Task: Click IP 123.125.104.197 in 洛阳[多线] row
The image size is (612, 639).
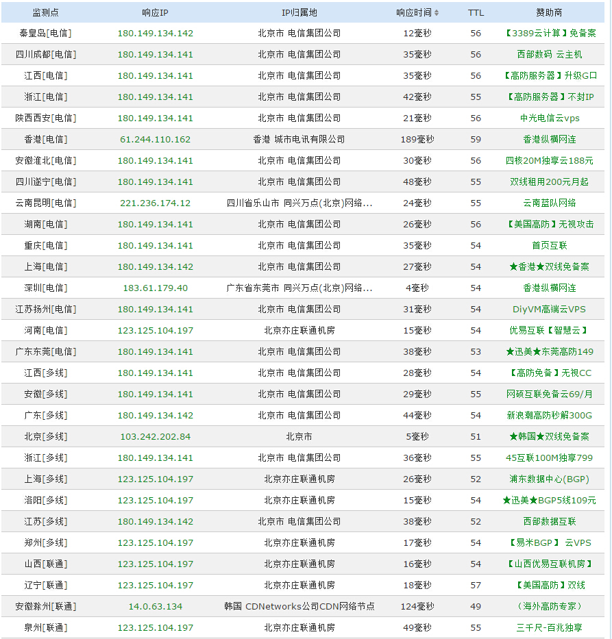Action: [x=156, y=500]
